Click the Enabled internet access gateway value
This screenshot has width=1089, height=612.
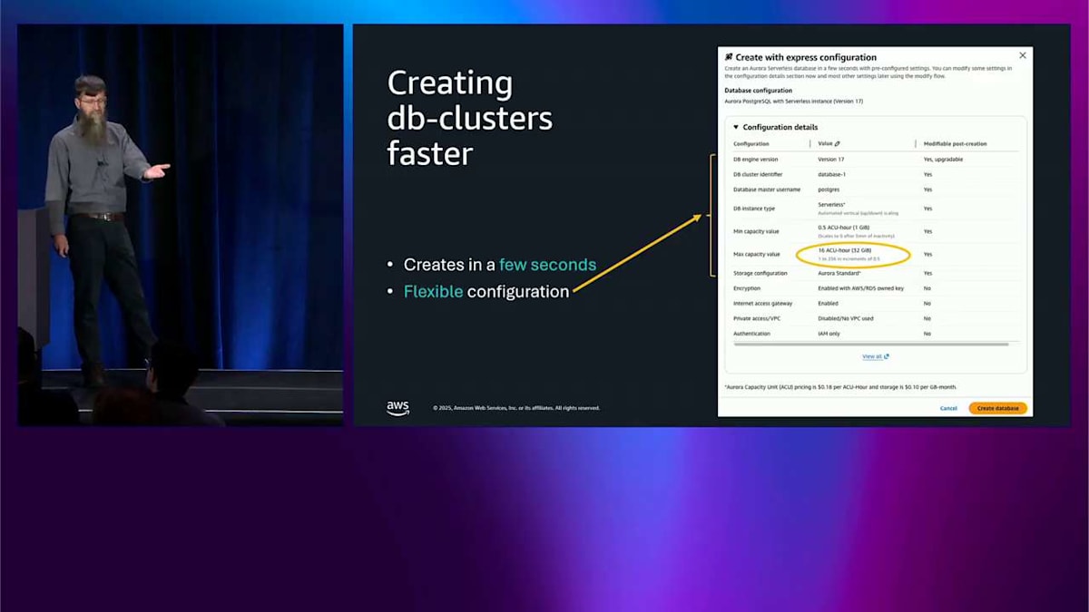(x=828, y=303)
